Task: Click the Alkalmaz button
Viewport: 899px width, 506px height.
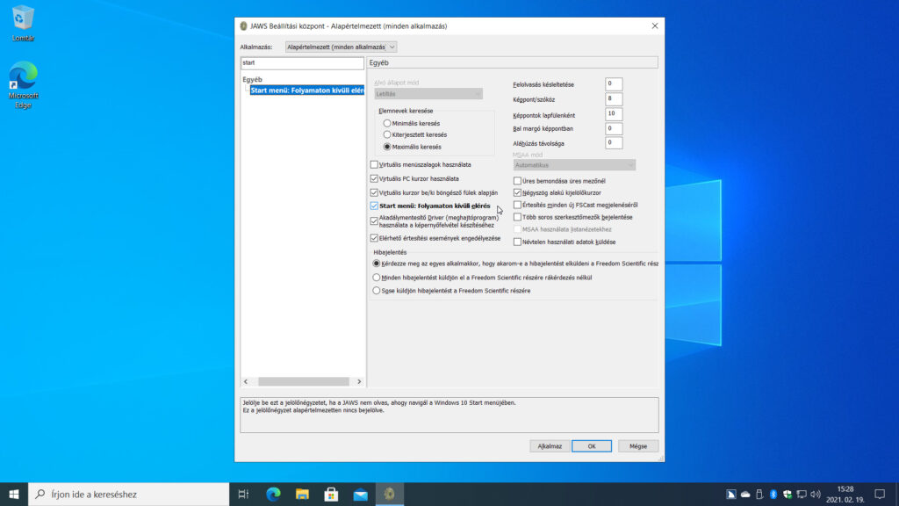Action: (550, 446)
